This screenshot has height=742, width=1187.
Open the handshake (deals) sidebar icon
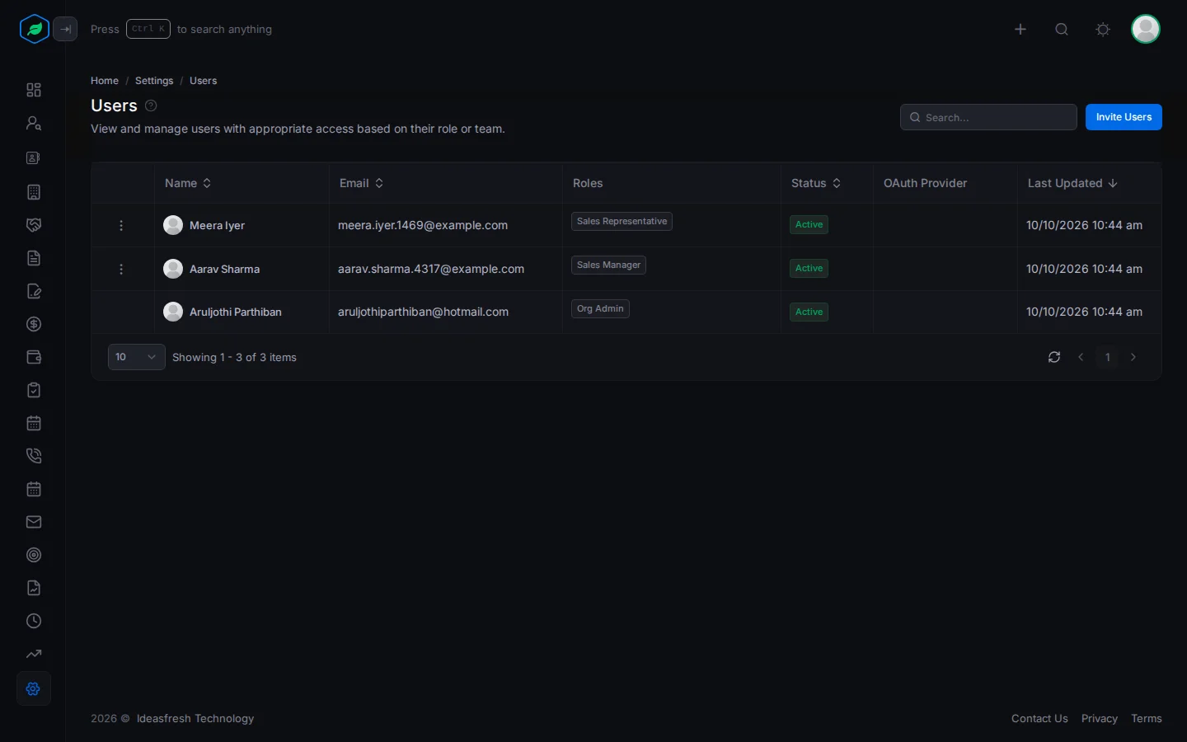[34, 225]
